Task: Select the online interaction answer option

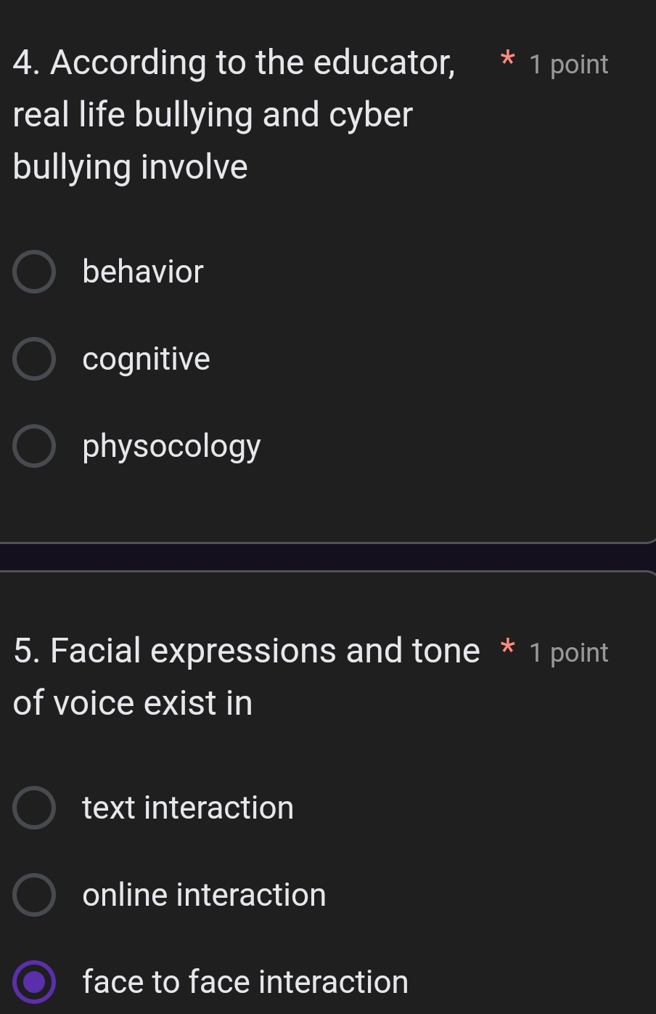Action: (34, 894)
